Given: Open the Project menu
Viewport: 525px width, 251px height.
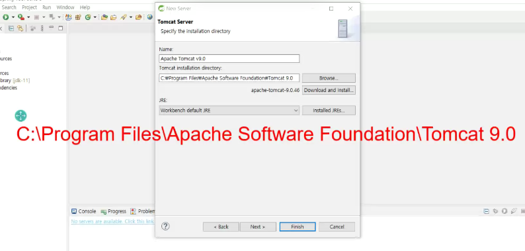Looking at the screenshot, I should [30, 7].
